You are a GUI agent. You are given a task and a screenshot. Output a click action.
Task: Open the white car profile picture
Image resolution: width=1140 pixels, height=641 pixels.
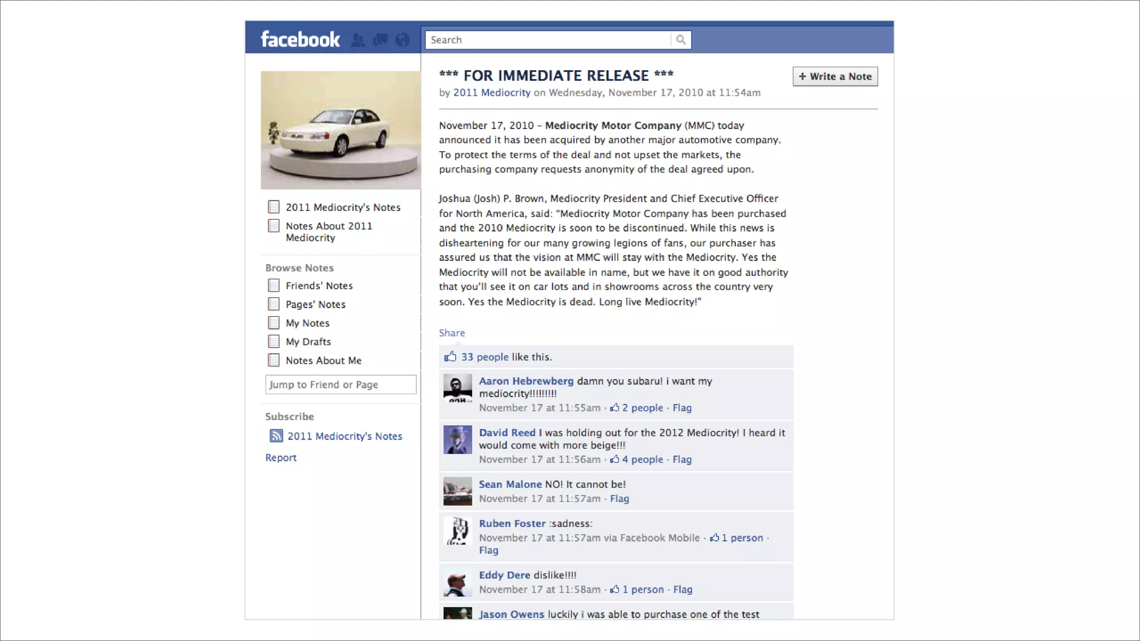click(341, 130)
